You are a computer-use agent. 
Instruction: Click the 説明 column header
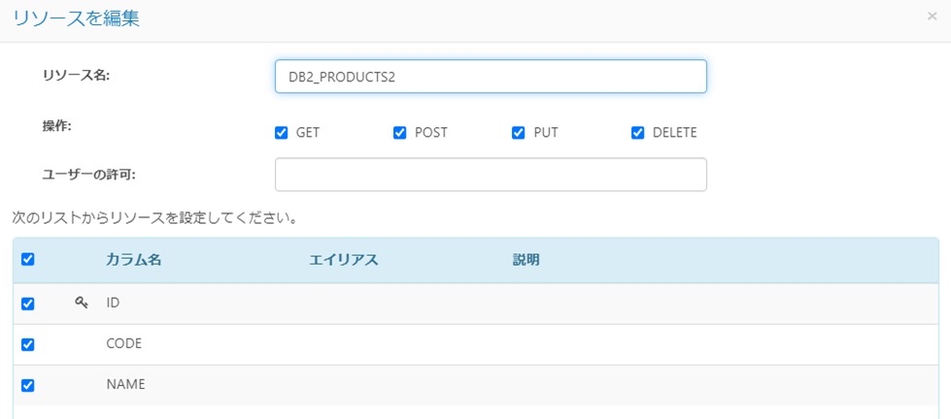(x=526, y=260)
